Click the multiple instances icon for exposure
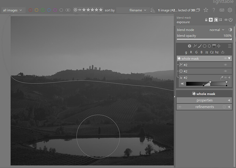The width and height of the screenshot is (236, 168). tap(221, 20)
